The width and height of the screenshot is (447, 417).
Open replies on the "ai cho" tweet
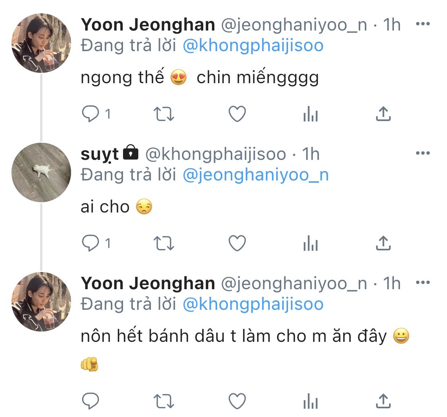click(x=91, y=243)
